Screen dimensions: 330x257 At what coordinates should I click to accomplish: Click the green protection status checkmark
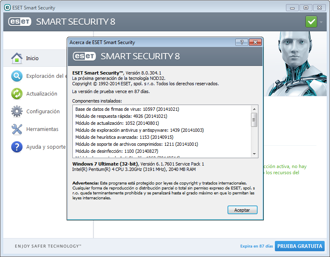[x=311, y=21]
